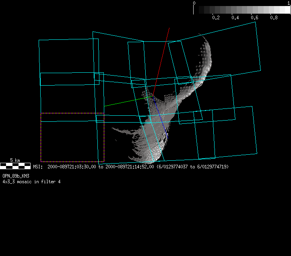Click the 0.2 tick label on color bar
The height and width of the screenshot is (256, 291).
[x=216, y=18]
